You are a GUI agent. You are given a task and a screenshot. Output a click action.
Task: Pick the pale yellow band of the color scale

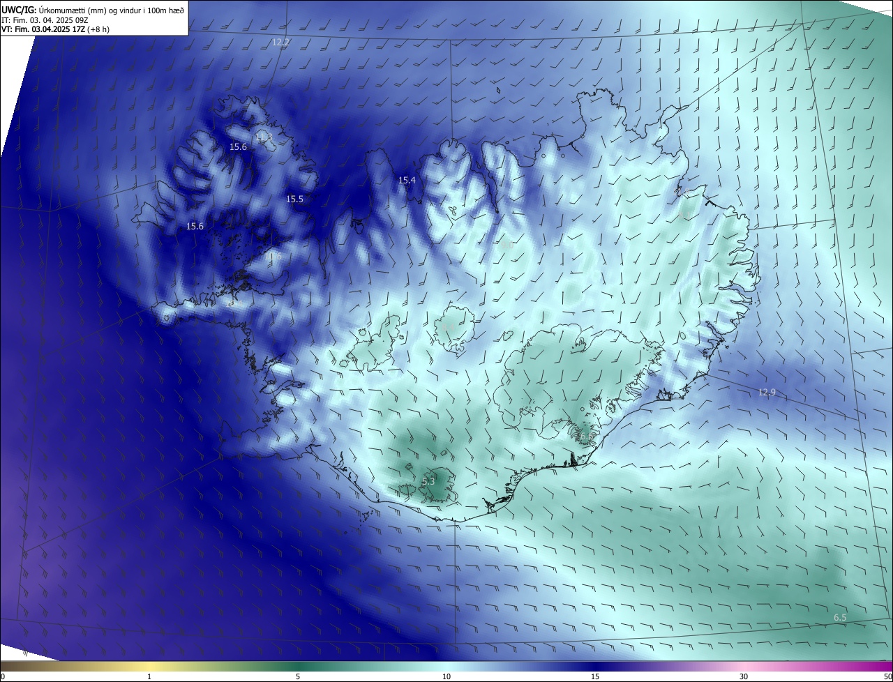tap(149, 666)
